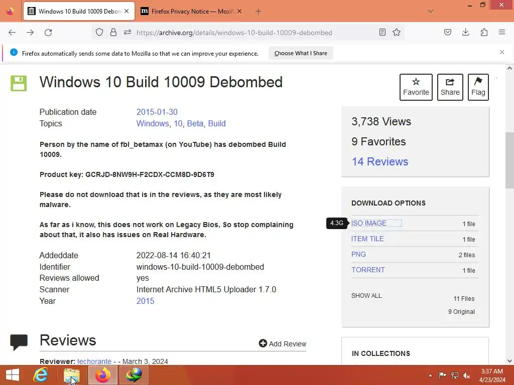This screenshot has height=385, width=514.
Task: Open reviewer techorante profile link
Action: [94, 361]
